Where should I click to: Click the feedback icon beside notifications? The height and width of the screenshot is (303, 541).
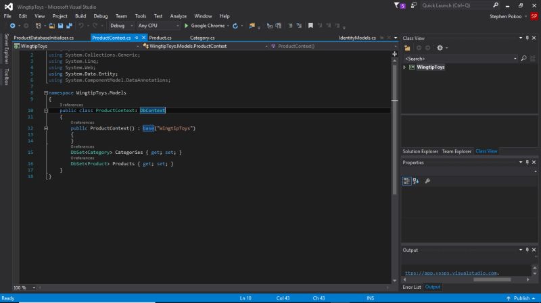point(413,5)
